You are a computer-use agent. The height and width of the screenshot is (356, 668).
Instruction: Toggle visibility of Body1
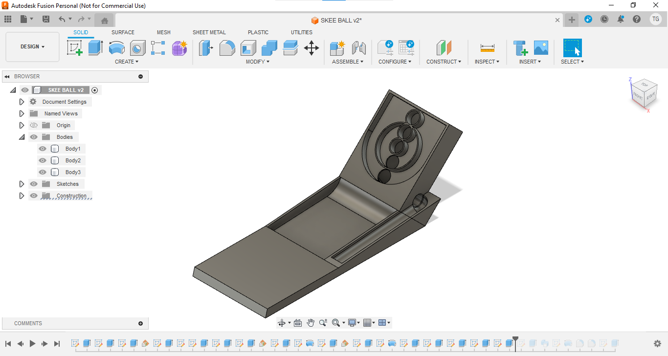pyautogui.click(x=43, y=149)
